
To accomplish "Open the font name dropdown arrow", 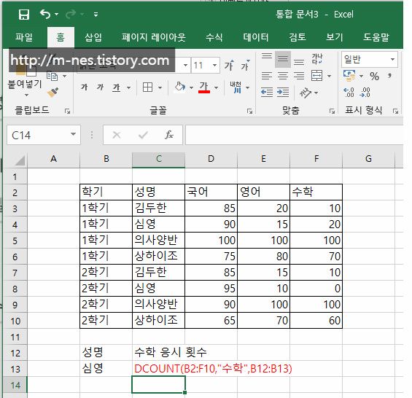I will [185, 65].
